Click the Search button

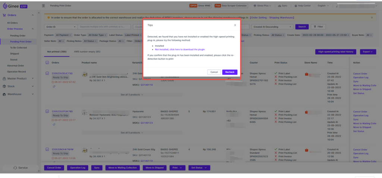302,27
